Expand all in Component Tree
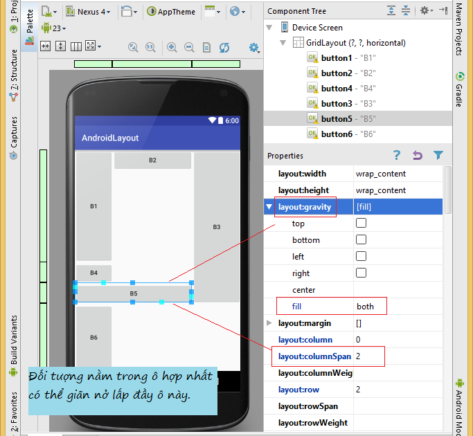473x436 pixels. point(391,10)
